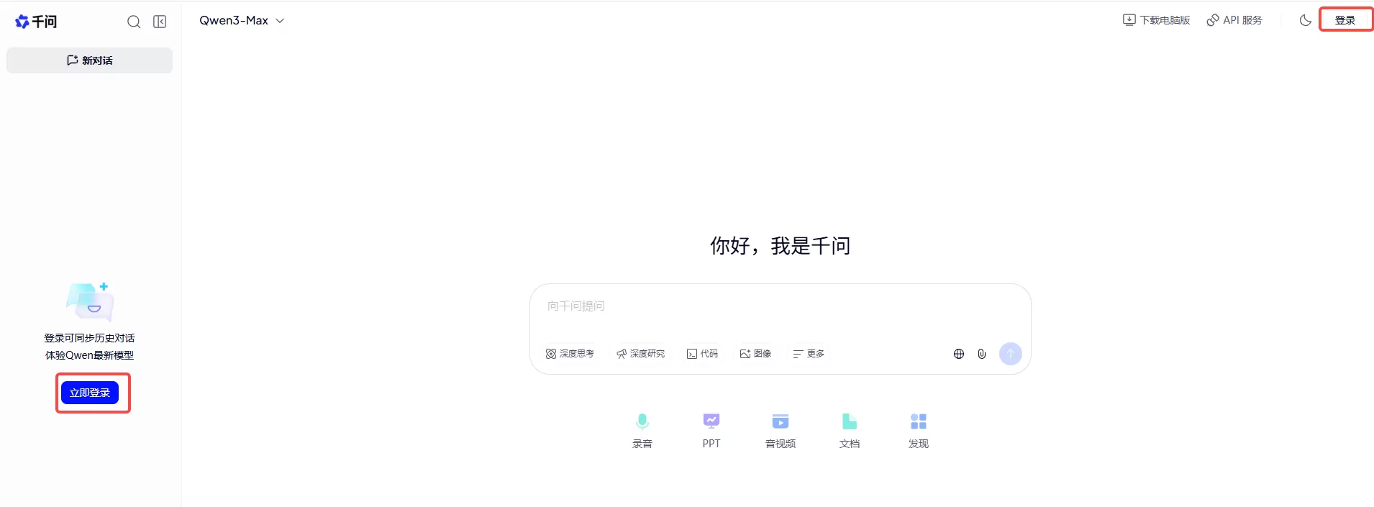Select the 代码 option
The height and width of the screenshot is (507, 1374).
702,354
